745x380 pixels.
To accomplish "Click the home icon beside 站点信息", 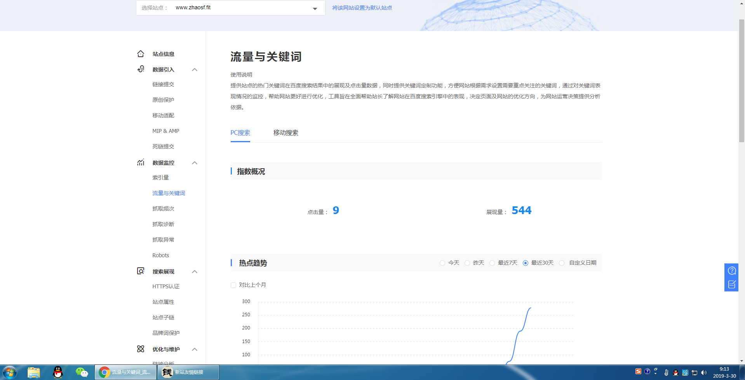I will 141,54.
